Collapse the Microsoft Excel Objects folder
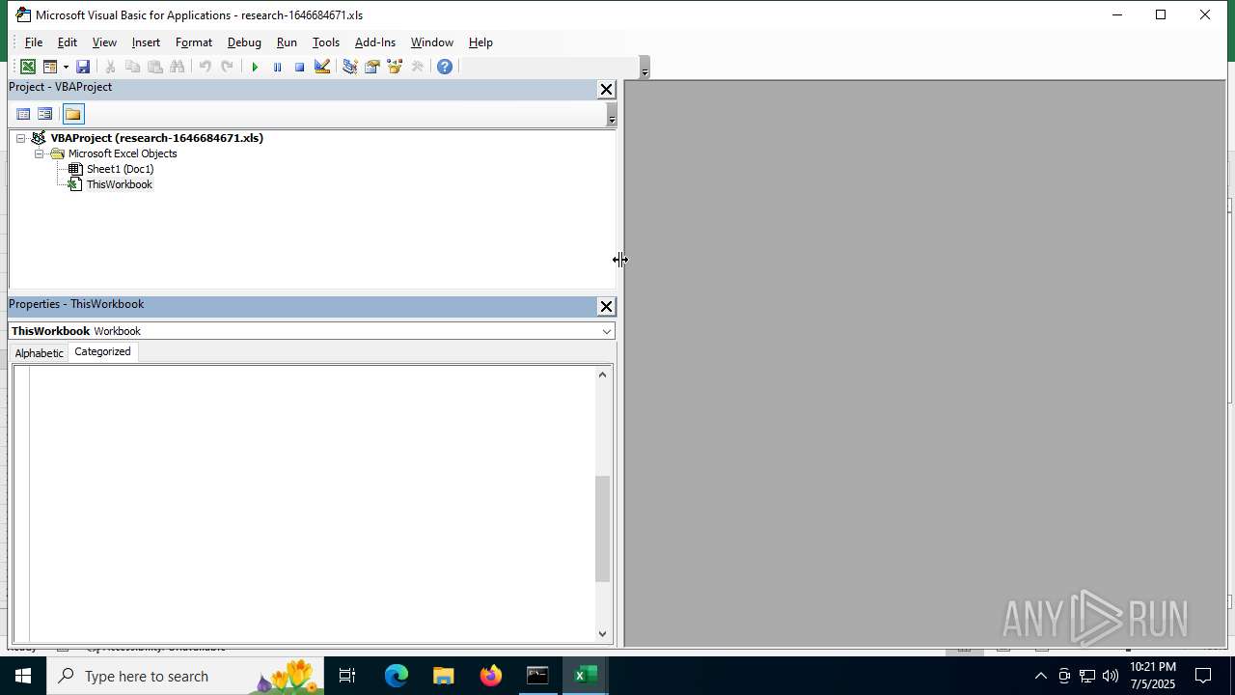This screenshot has width=1235, height=695. pos(39,153)
